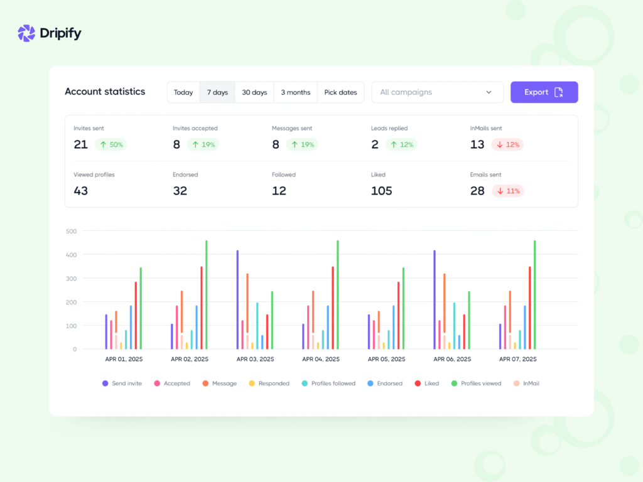Toggle the InMail legend item

coord(526,383)
